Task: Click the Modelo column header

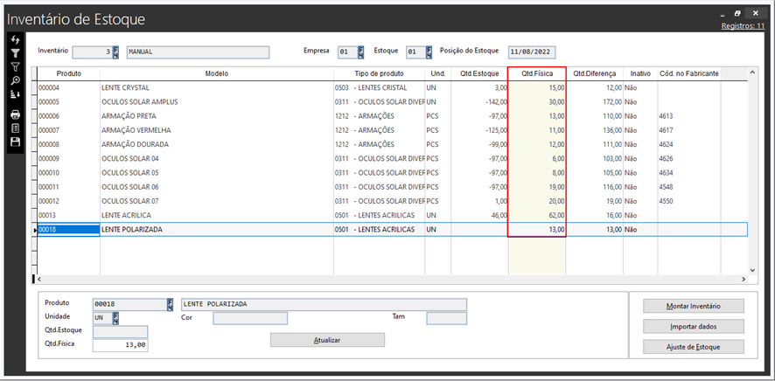Action: point(216,73)
